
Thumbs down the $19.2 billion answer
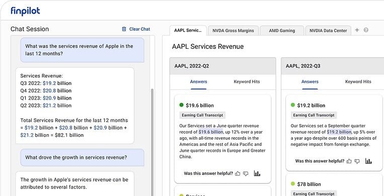[x=357, y=161]
